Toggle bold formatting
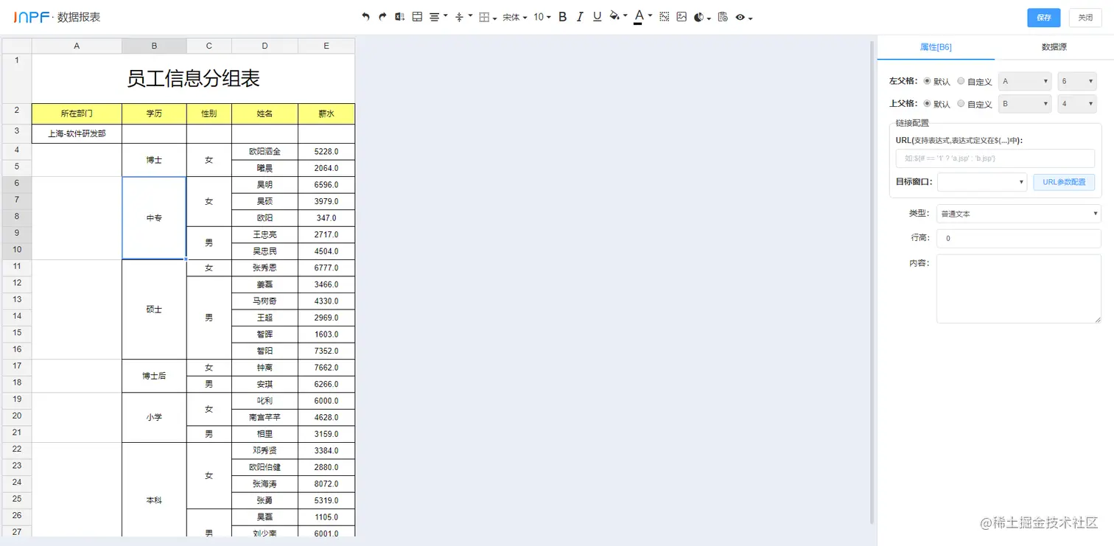 (563, 17)
